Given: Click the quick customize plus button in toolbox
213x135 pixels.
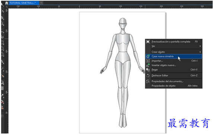Looking at the screenshot, I should point(2,116).
